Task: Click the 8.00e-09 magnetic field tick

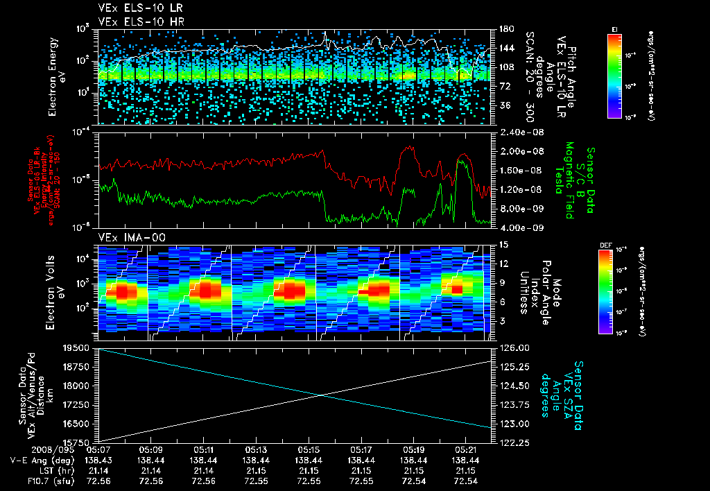Action: coord(521,209)
